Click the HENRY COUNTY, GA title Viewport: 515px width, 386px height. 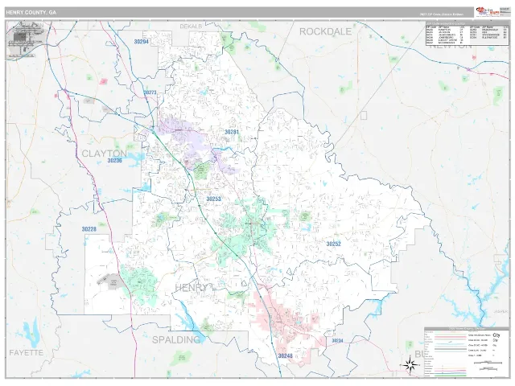click(31, 13)
